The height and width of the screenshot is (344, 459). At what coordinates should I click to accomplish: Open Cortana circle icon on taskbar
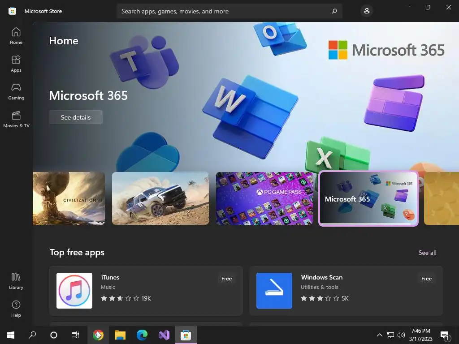[54, 335]
